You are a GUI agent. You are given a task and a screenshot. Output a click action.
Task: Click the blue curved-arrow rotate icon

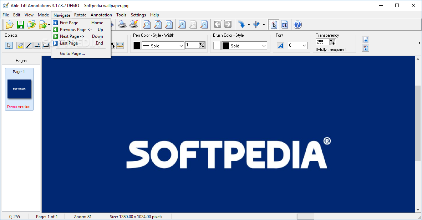tap(241, 25)
